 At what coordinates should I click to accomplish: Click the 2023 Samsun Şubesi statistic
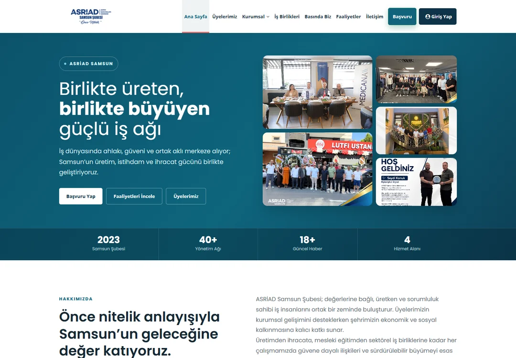click(108, 243)
